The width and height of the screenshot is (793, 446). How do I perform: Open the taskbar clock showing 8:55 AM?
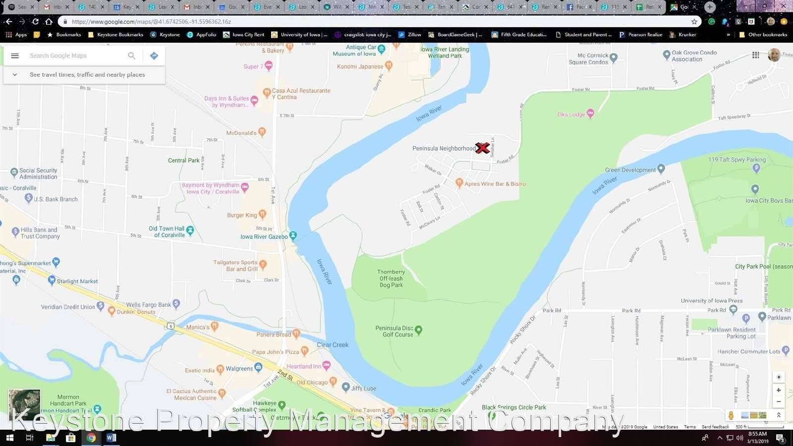click(757, 438)
